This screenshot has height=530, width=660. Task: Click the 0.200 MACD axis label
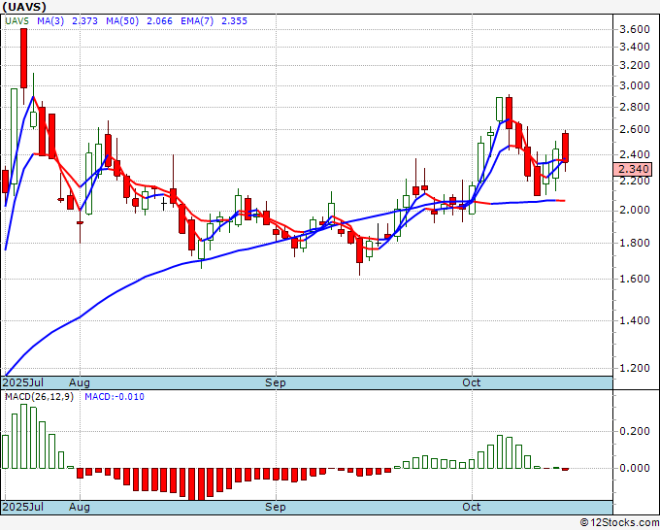(x=635, y=431)
